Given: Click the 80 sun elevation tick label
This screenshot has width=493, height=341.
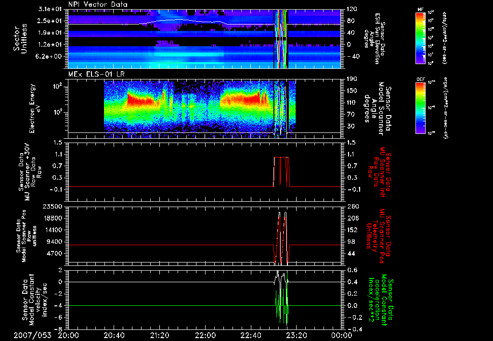Looking at the screenshot, I should (x=350, y=21).
